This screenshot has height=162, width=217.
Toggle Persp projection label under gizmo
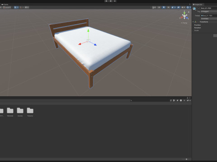point(184,23)
